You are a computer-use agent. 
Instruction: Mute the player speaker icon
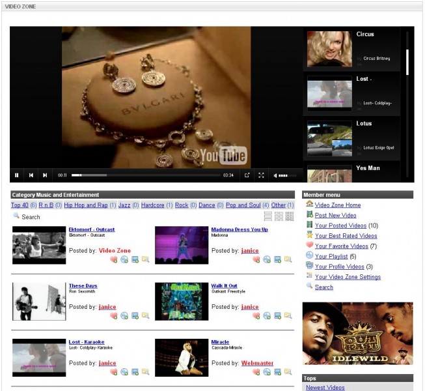tap(275, 175)
